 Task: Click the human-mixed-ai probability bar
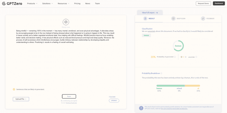178,86
